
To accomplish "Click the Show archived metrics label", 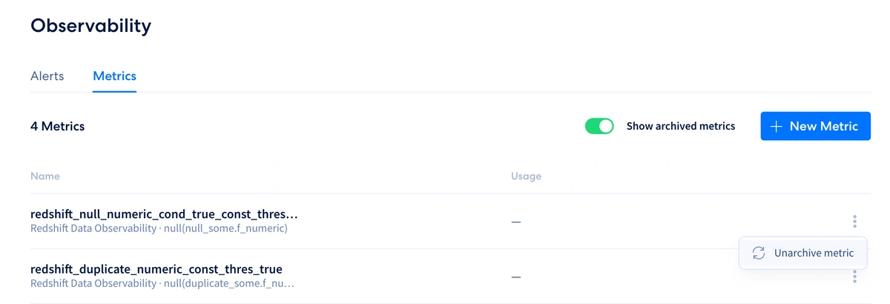I will pyautogui.click(x=681, y=126).
